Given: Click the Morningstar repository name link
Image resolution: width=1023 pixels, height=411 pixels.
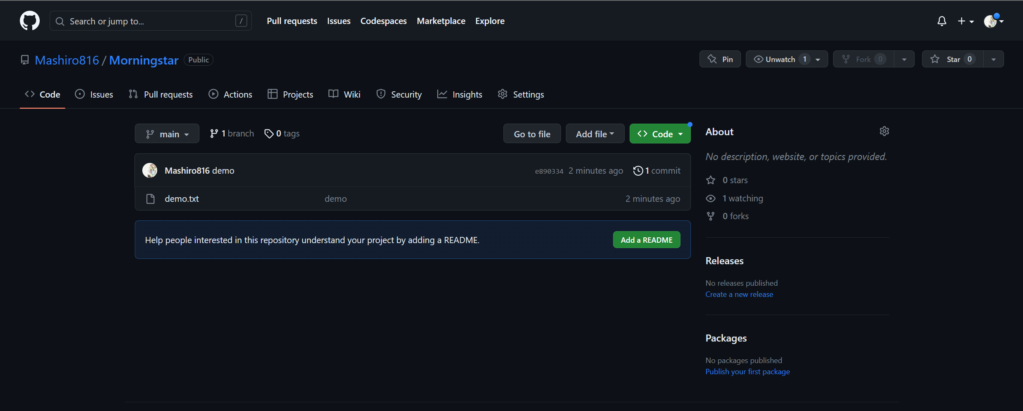Looking at the screenshot, I should [144, 60].
